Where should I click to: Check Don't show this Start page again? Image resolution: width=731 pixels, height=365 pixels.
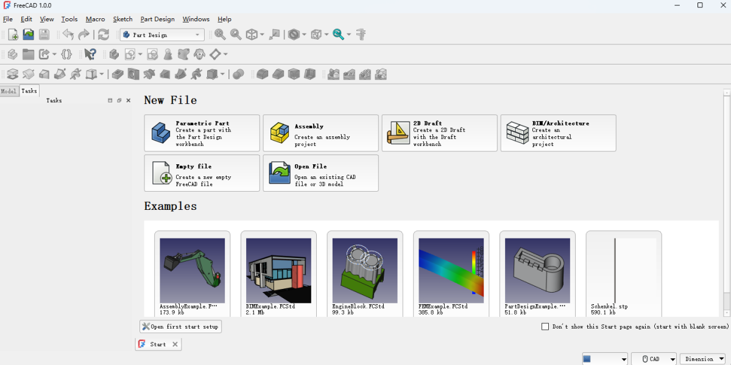545,327
